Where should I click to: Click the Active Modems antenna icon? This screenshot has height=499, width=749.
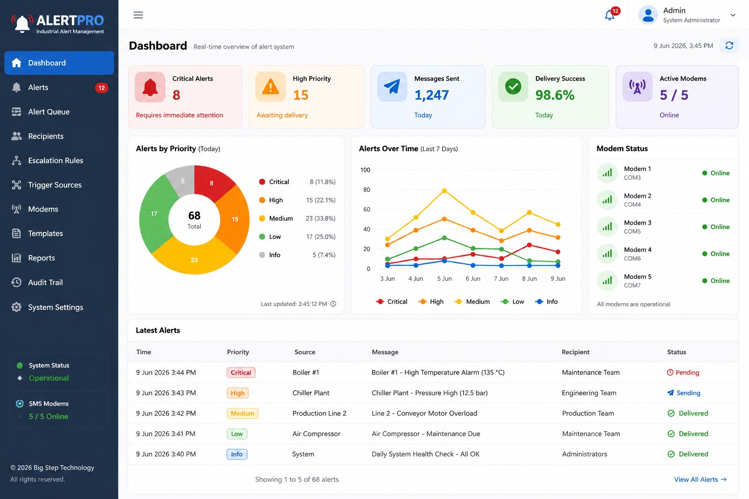[637, 87]
